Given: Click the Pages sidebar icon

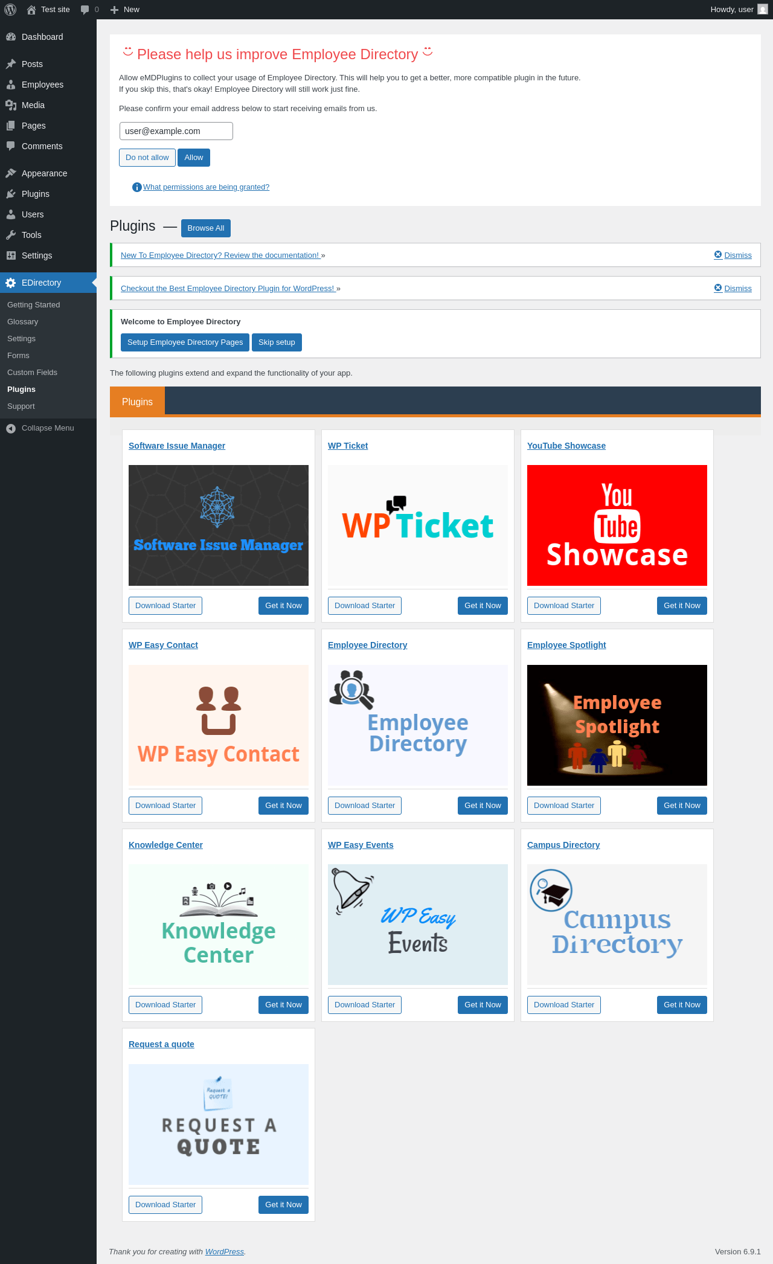Looking at the screenshot, I should 11,126.
